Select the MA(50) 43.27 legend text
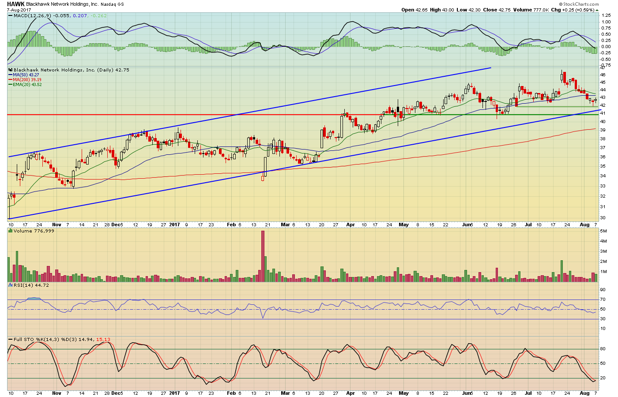Viewport: 618px width, 397px height. [x=26, y=75]
